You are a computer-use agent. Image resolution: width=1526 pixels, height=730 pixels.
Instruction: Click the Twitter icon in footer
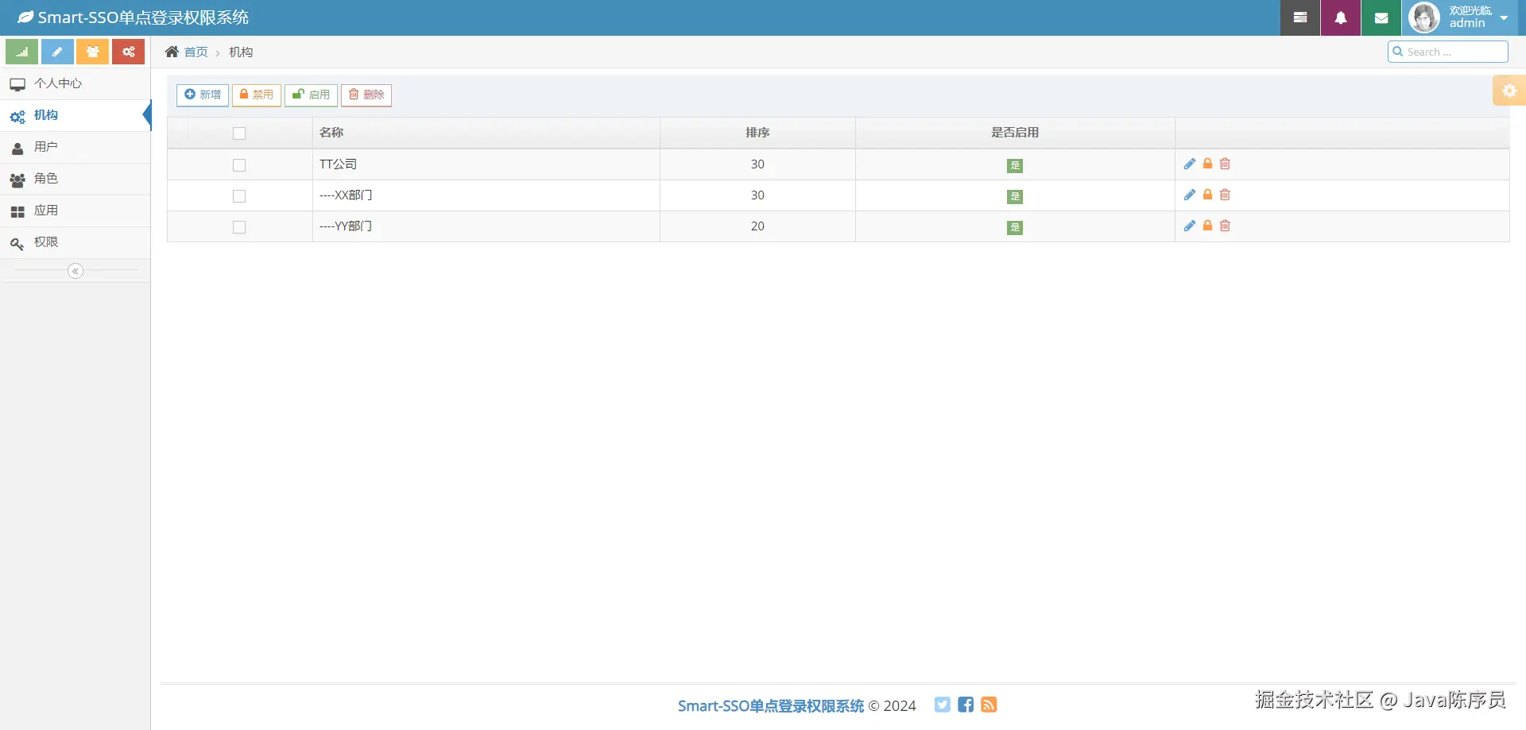pyautogui.click(x=942, y=705)
